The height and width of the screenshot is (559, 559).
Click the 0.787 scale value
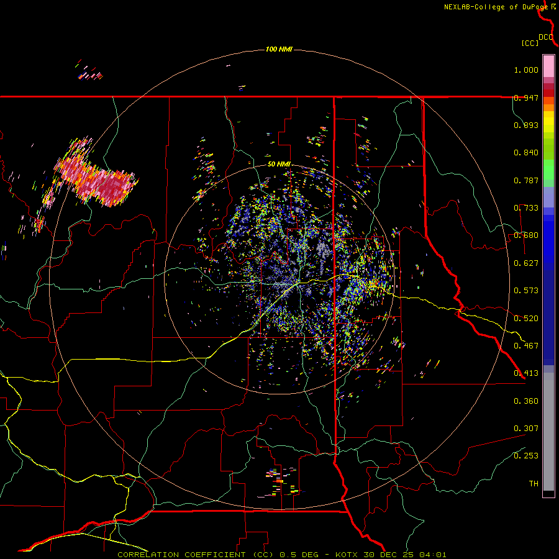[x=526, y=180]
